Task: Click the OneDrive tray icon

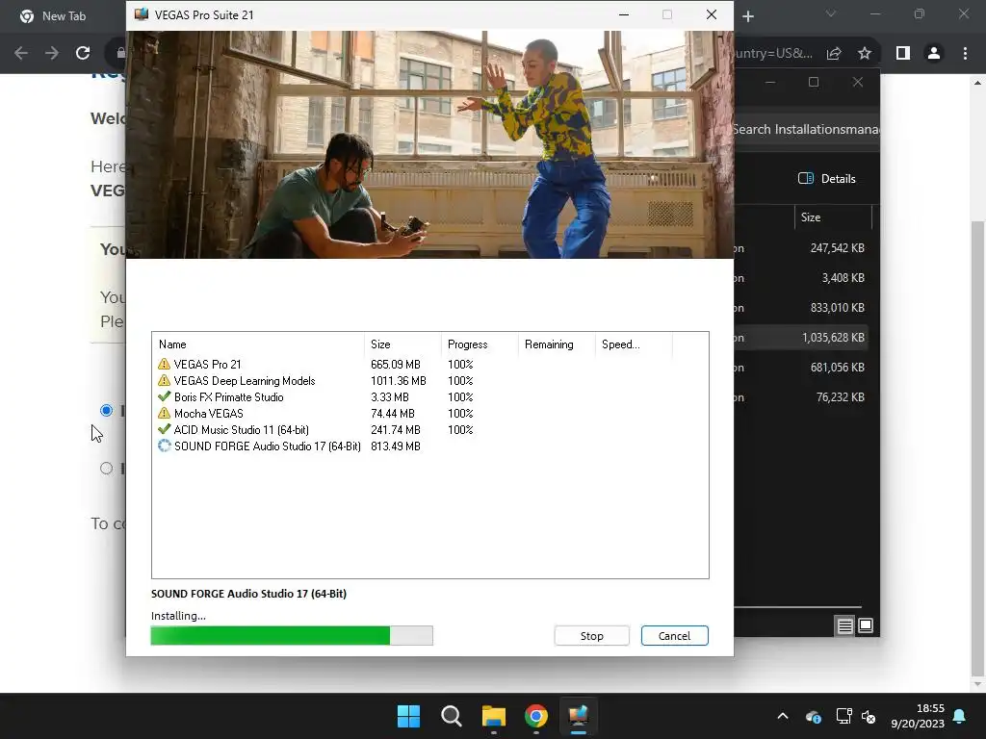Action: [813, 716]
